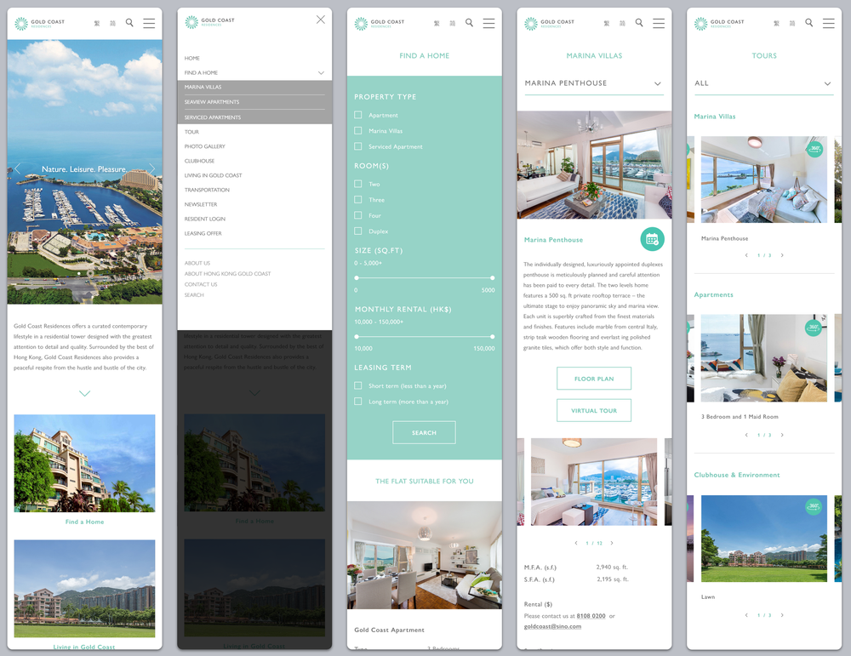Open Contact Us link in menu footer
The image size is (851, 656).
point(201,284)
